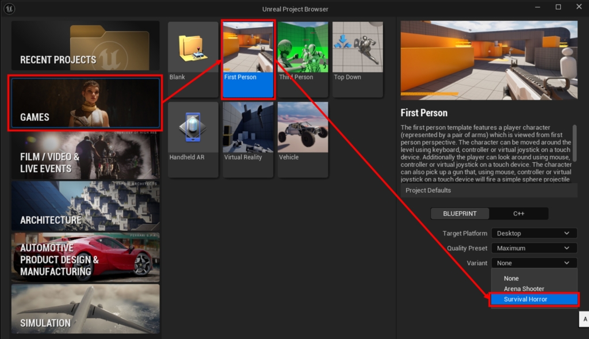Maximize the Unreal Project Browser window
Screen dimensions: 589x339
click(x=558, y=7)
